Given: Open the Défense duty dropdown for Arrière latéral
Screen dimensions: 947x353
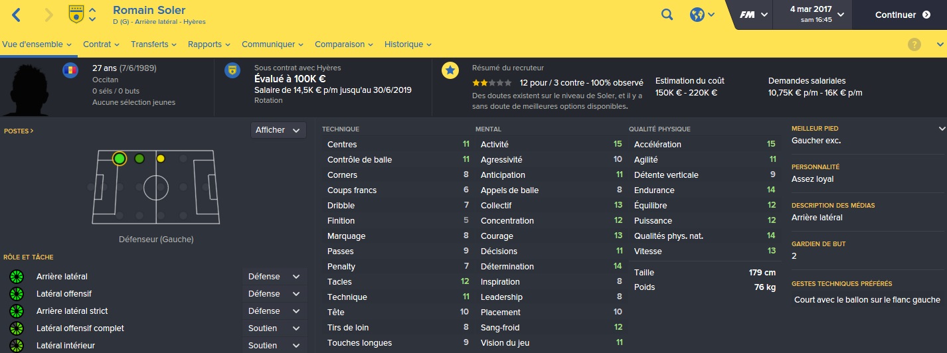Looking at the screenshot, I should (x=274, y=277).
